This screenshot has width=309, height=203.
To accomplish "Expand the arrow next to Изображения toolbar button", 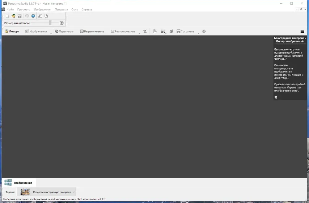I will 51,33.
